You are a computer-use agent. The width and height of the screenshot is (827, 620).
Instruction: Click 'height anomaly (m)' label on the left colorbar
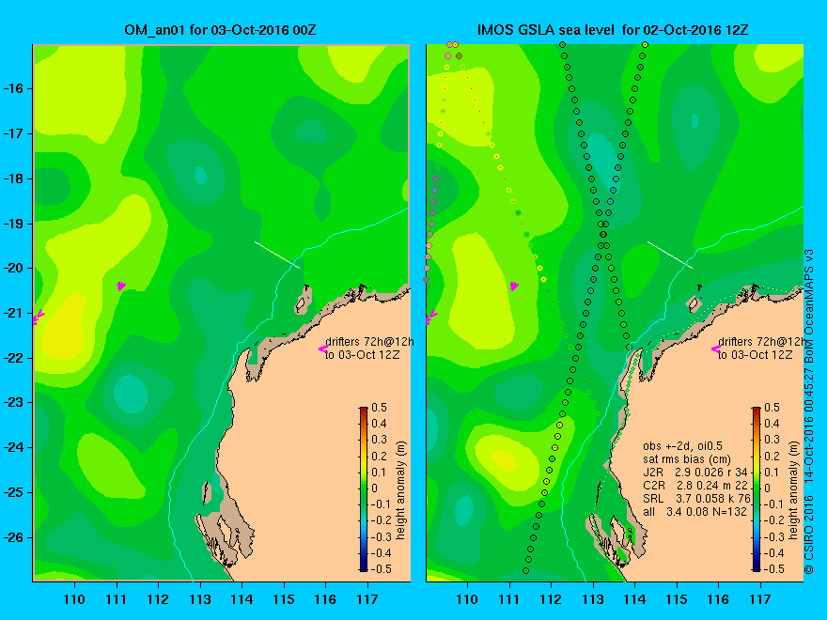(x=401, y=490)
